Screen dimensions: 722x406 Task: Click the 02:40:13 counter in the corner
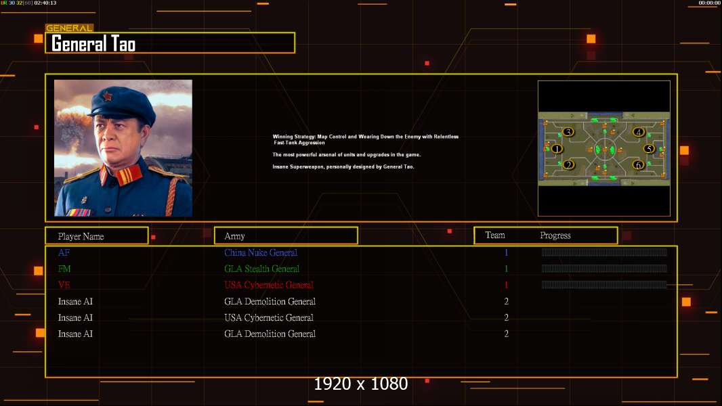(x=45, y=3)
